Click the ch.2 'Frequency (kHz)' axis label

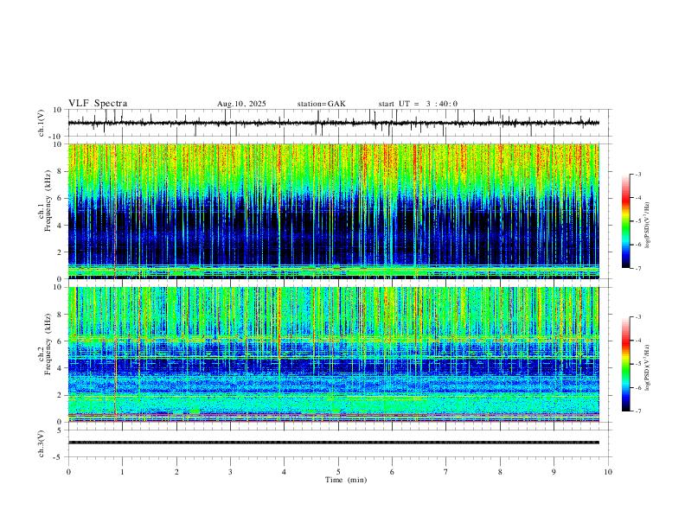click(x=48, y=344)
